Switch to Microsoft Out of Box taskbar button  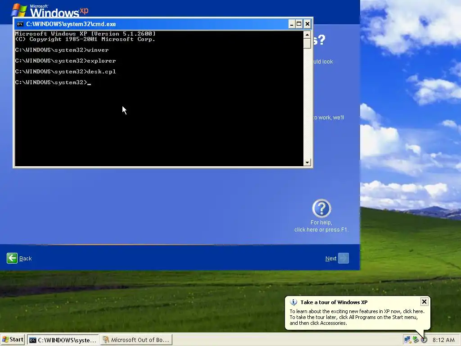point(136,340)
